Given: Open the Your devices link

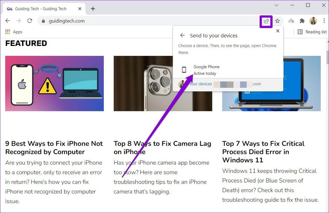Looking at the screenshot, I should pos(201,84).
